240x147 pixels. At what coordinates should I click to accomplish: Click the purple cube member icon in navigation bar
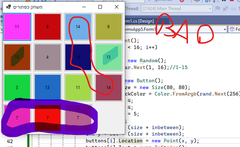pos(232,29)
